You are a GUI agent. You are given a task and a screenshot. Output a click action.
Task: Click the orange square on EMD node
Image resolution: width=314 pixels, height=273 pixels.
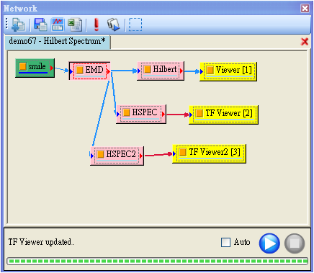[x=80, y=70]
